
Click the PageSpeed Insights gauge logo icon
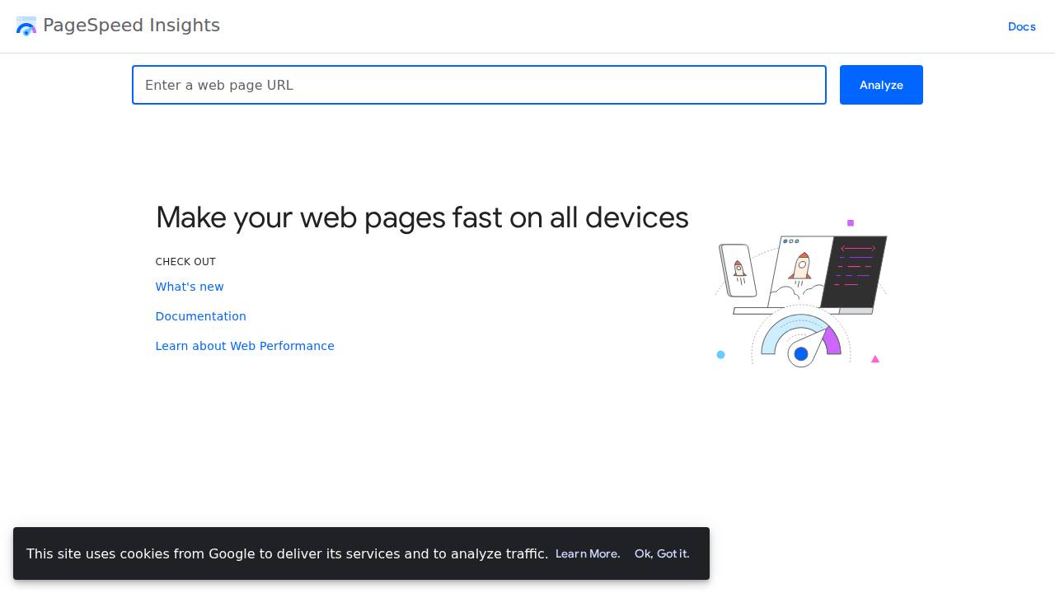click(x=26, y=26)
